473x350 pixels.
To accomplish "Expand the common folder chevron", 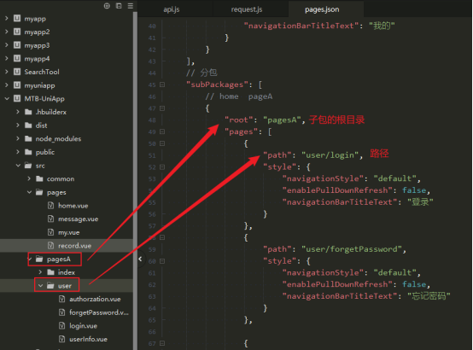I will click(x=29, y=179).
